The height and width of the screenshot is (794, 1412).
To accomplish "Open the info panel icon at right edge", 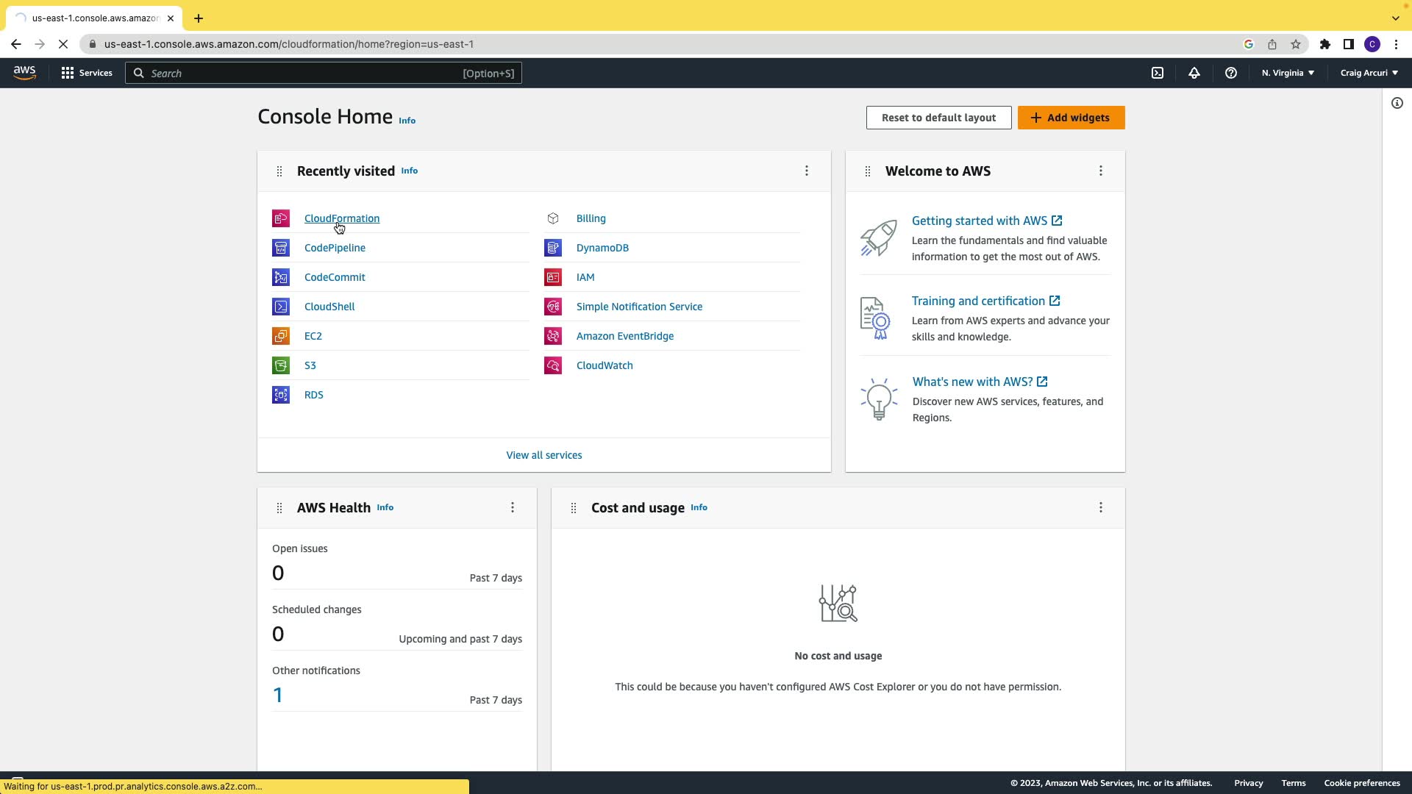I will (x=1397, y=103).
